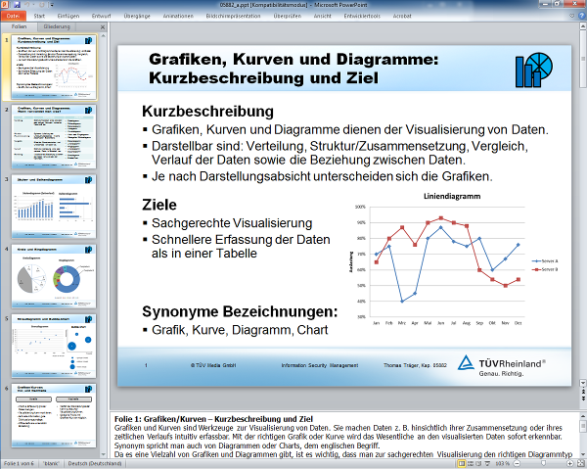Select slide 2 thumbnail in panel
Viewport: 587px width, 469px height.
pos(58,136)
